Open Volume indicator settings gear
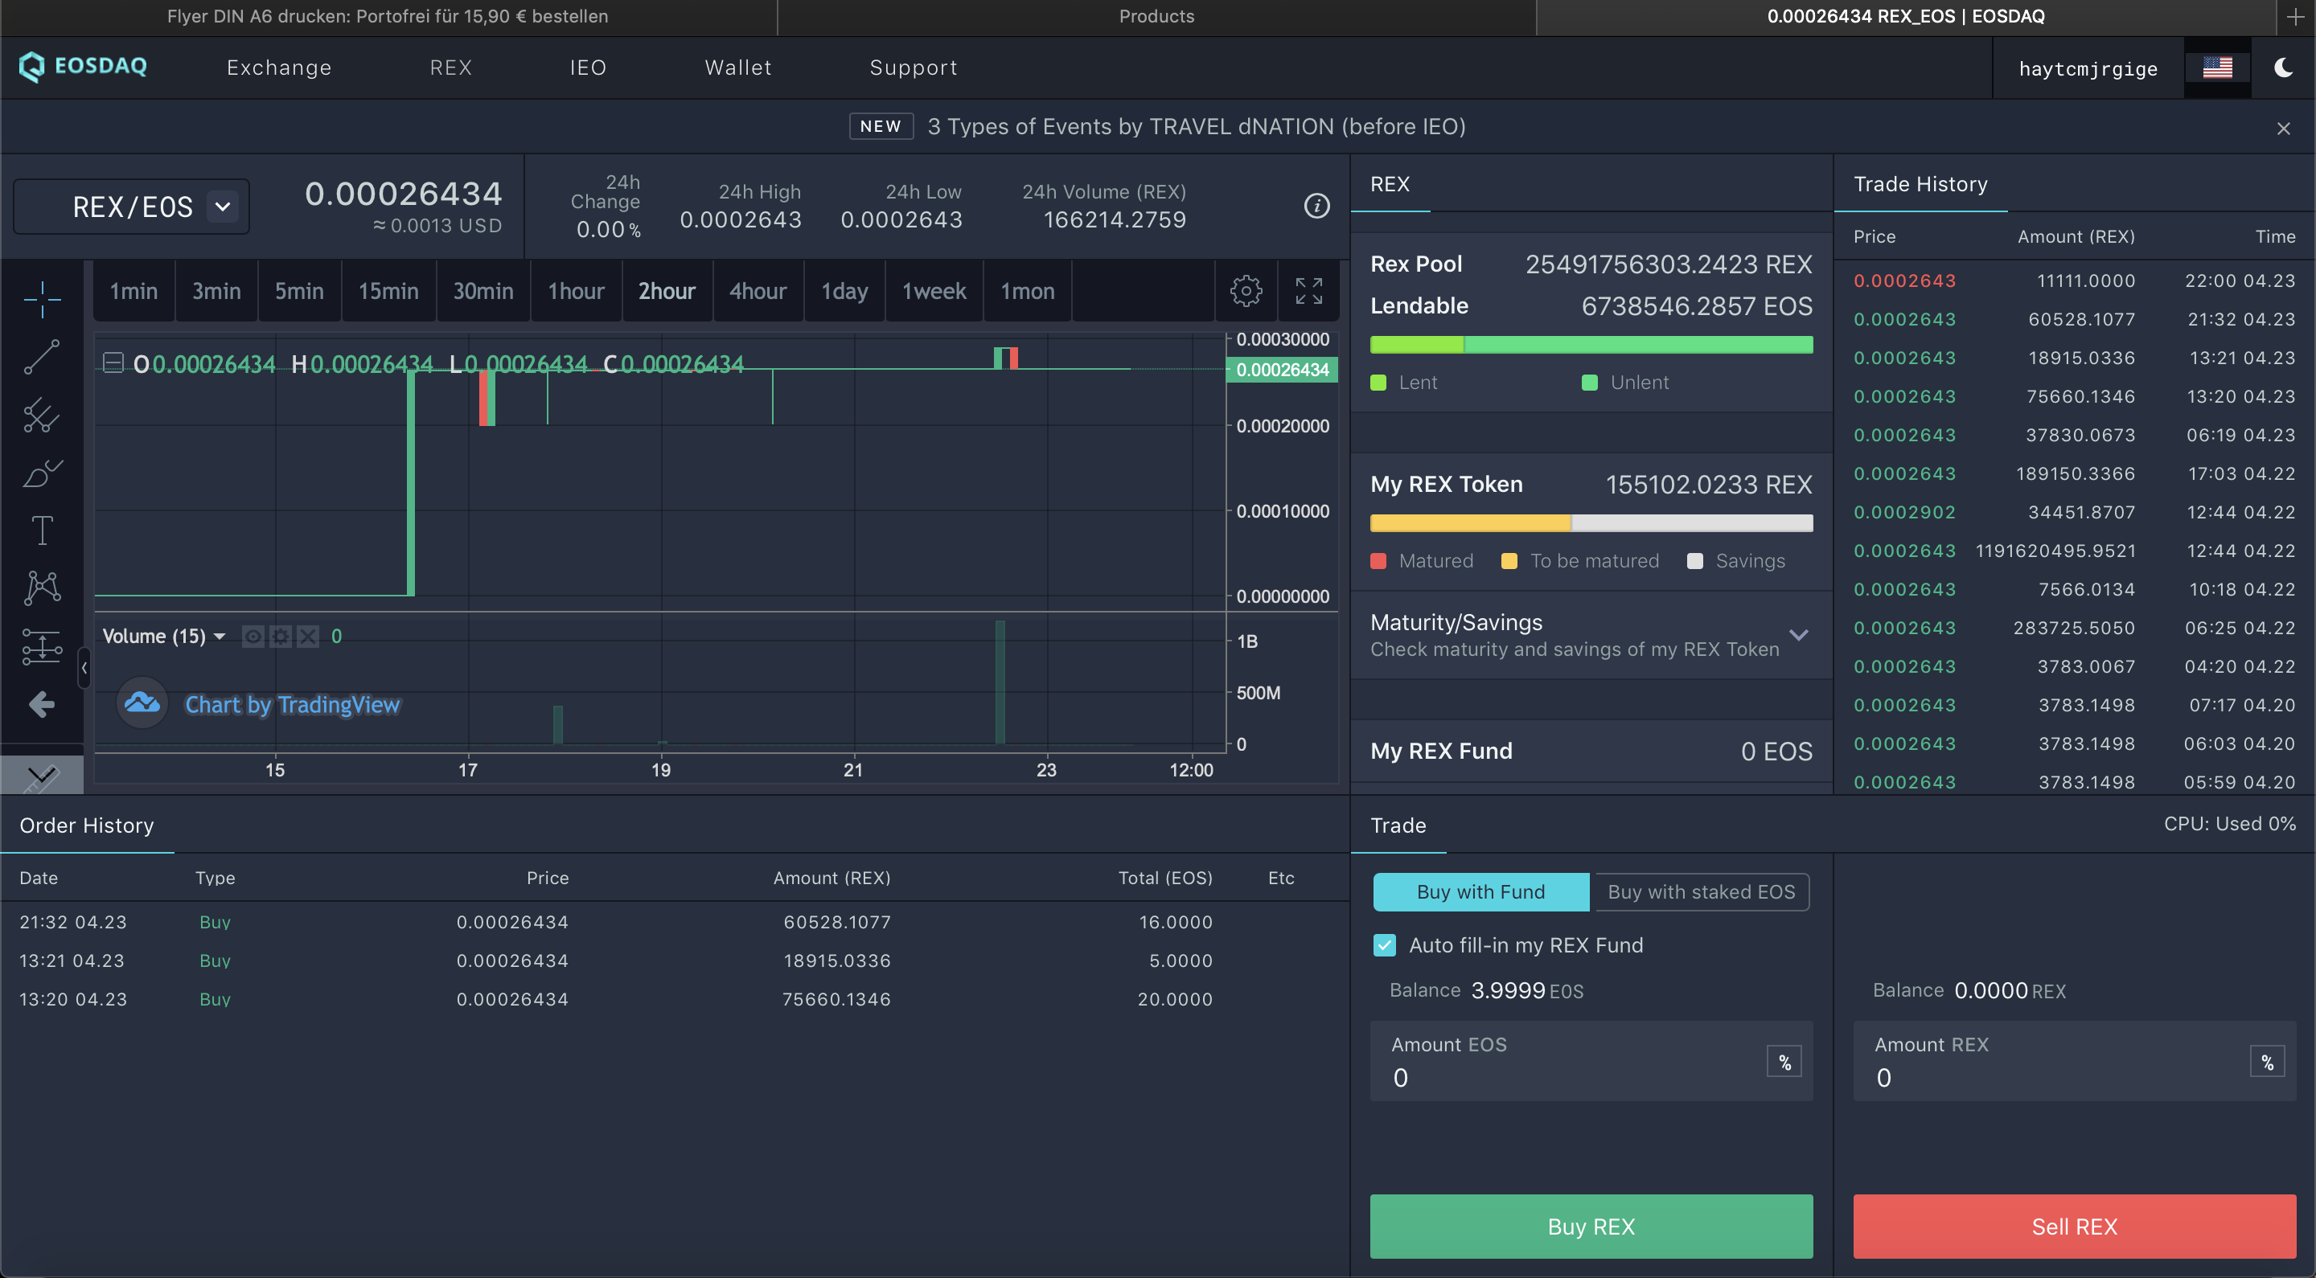The image size is (2316, 1278). tap(281, 637)
